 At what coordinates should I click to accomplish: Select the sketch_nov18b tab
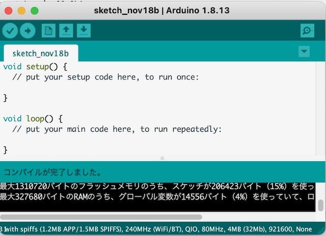point(41,53)
